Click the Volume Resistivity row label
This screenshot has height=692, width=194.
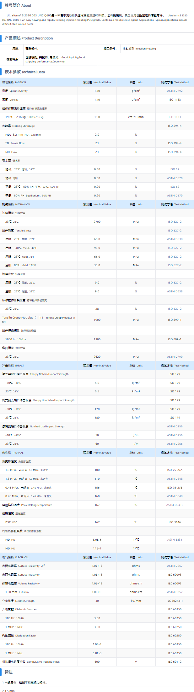click(21, 584)
